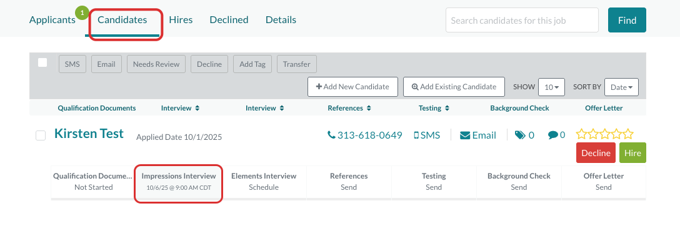The image size is (680, 246).
Task: Open the Sort By Date dropdown
Action: 621,87
